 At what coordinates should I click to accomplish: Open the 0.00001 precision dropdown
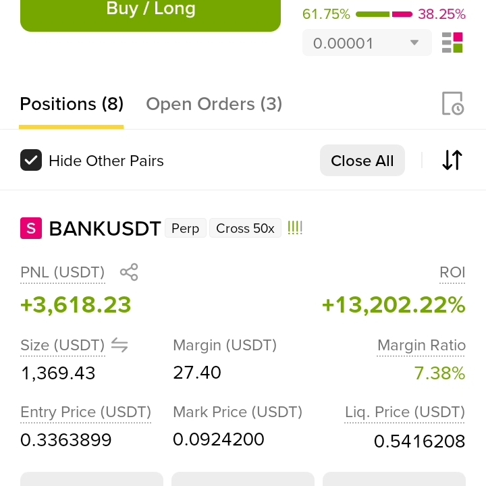367,43
